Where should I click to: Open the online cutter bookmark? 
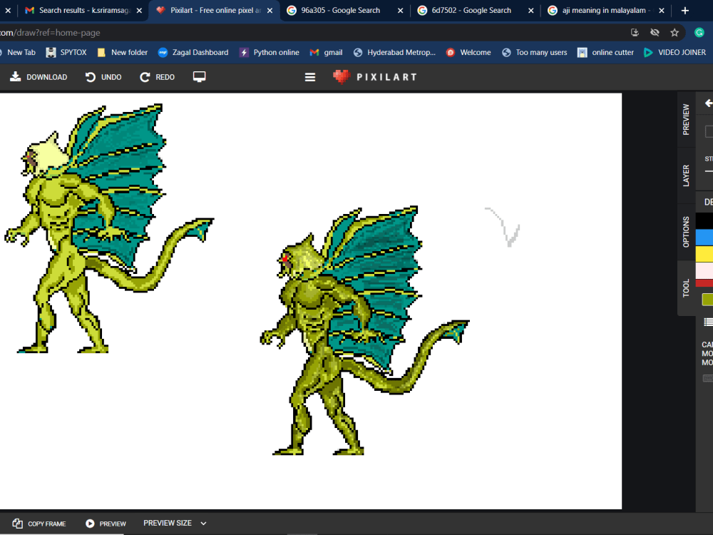[x=605, y=52]
